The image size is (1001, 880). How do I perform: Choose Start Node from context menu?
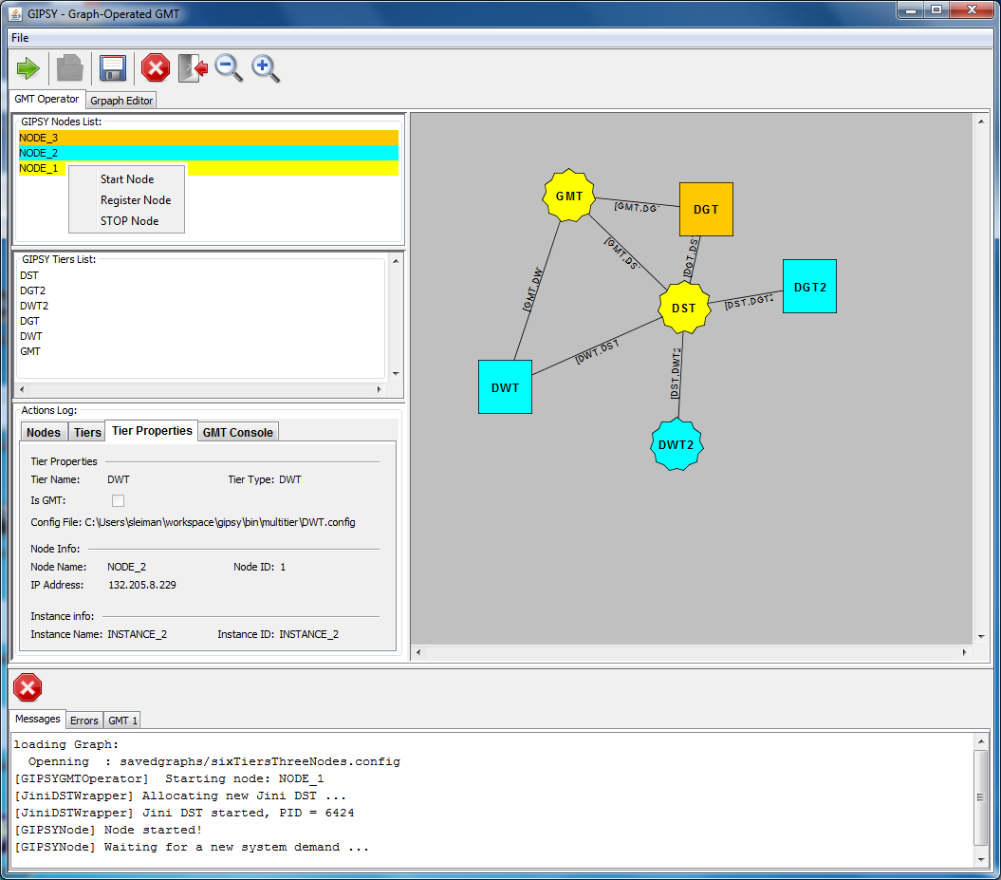coord(127,179)
